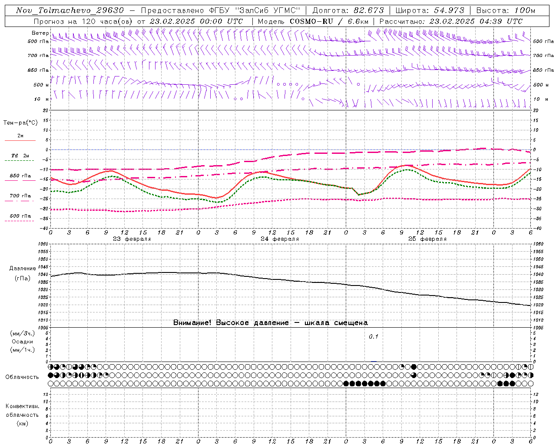
Task: Click the (мм/3ч.) precipitation unit label
Action: point(23,333)
